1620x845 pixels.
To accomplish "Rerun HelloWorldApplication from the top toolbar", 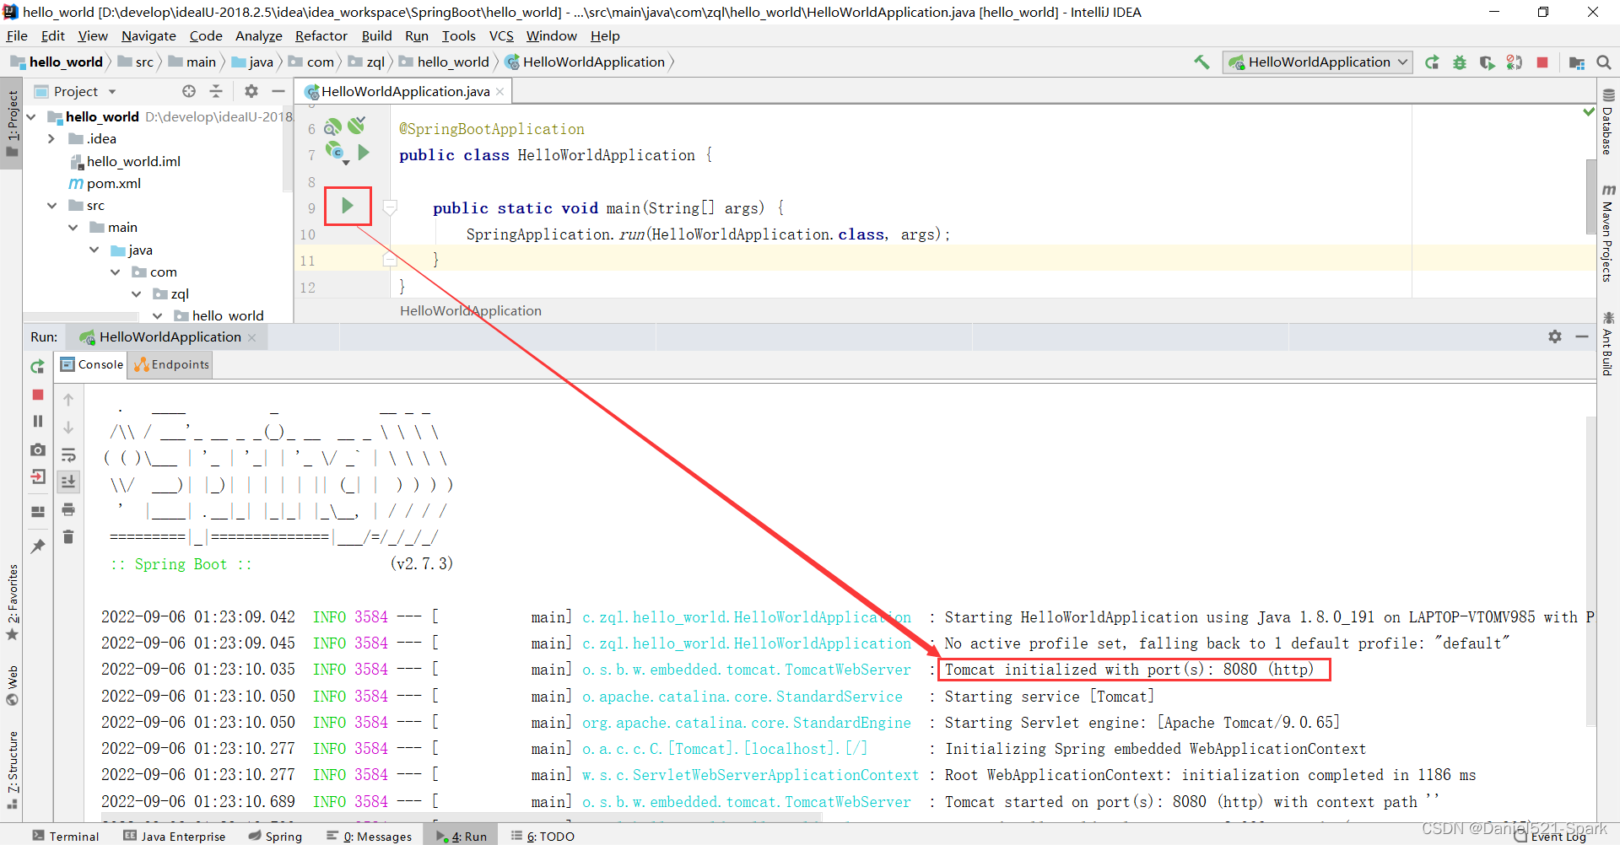I will 1432,62.
